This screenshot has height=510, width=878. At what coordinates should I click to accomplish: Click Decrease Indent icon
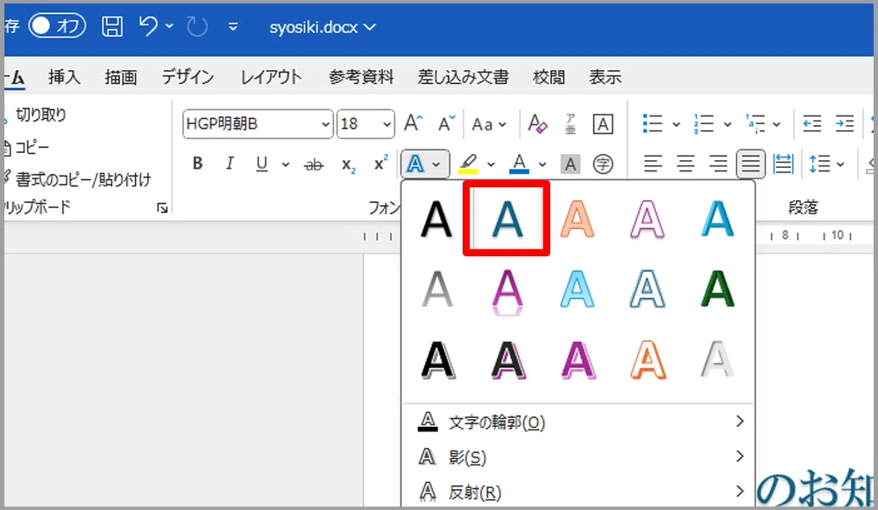pos(811,123)
